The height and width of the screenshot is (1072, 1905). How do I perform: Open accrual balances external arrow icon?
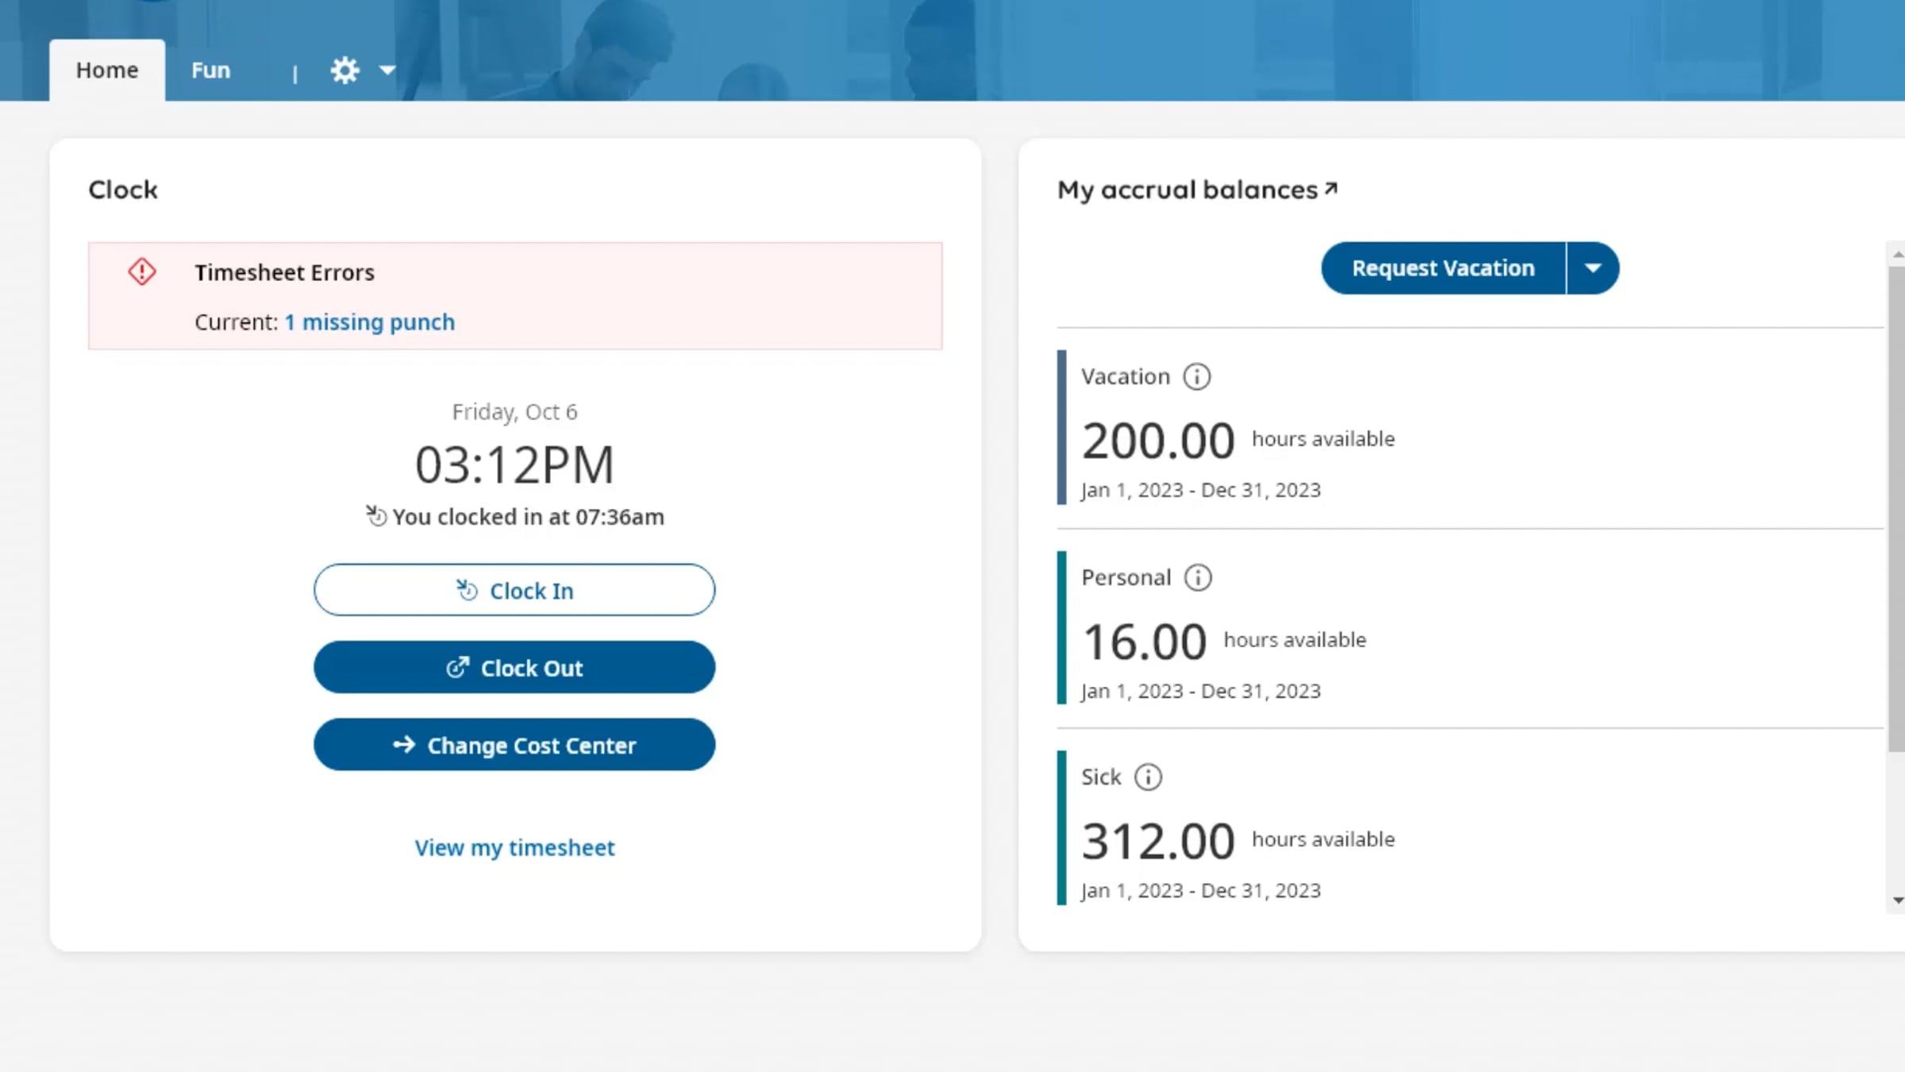[1331, 189]
